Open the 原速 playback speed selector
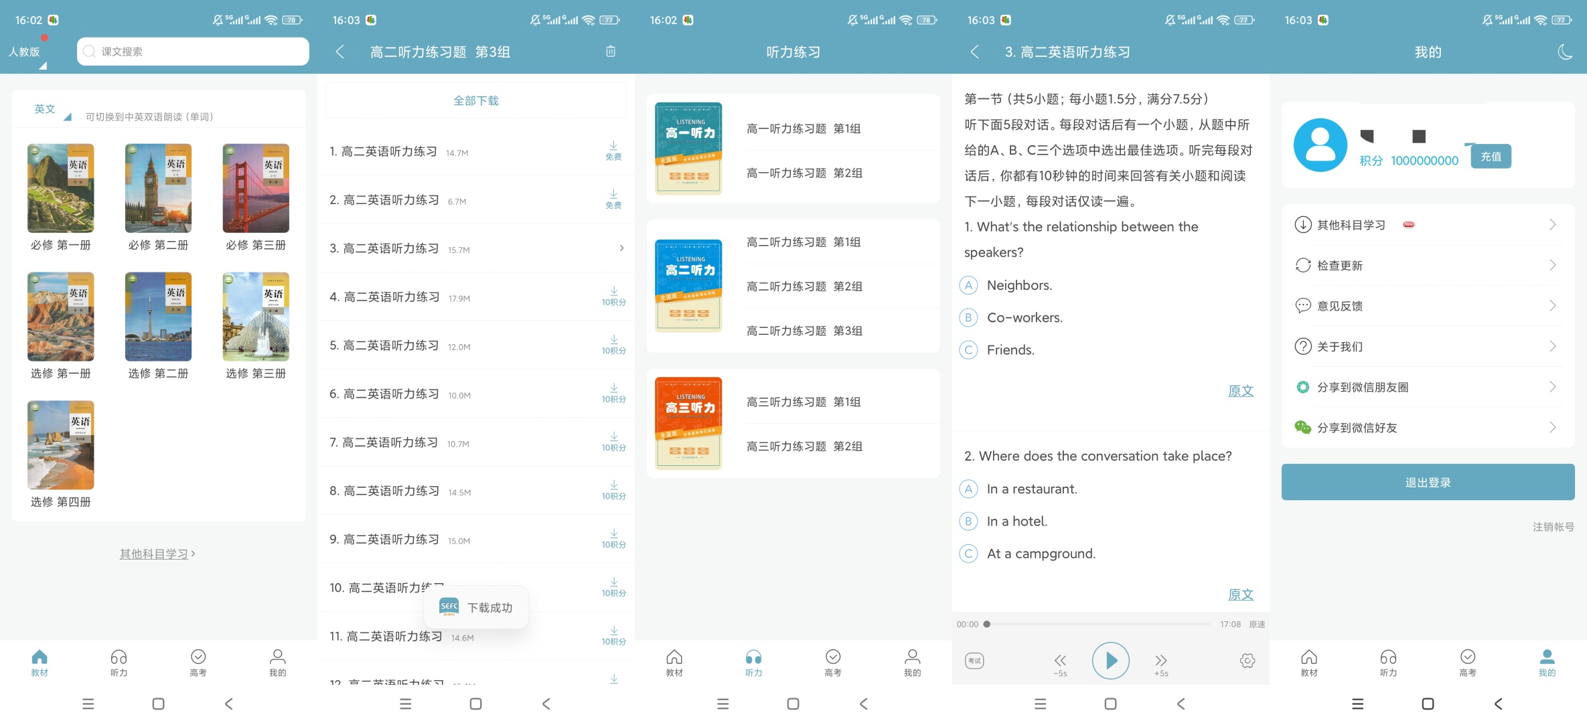 (x=1257, y=624)
